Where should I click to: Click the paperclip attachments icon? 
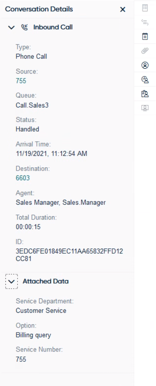[145, 51]
